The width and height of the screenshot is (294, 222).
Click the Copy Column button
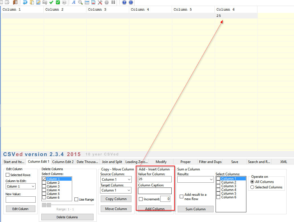click(116, 199)
